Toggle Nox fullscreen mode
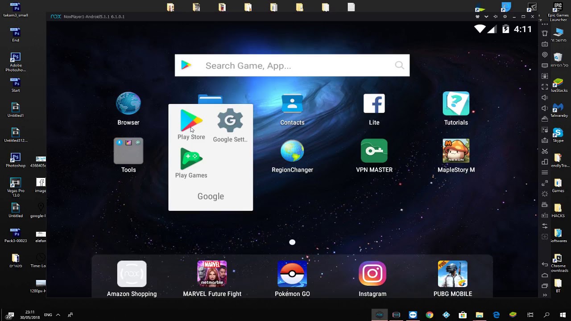 (545, 87)
